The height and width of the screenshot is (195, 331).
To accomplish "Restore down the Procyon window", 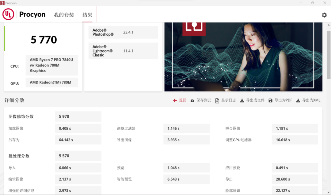I will pos(312,3).
